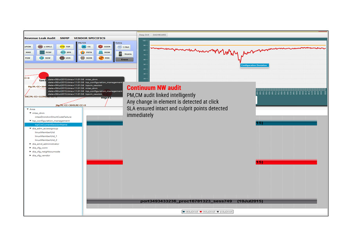Screen dimensions: 352x248
Task: Toggle the 10Jul2015 legend item
Action: point(226,212)
